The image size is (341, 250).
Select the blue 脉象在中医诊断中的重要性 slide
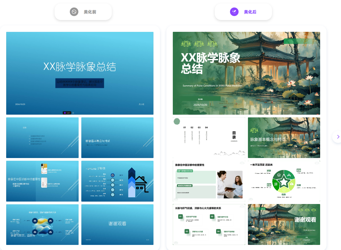click(x=42, y=181)
